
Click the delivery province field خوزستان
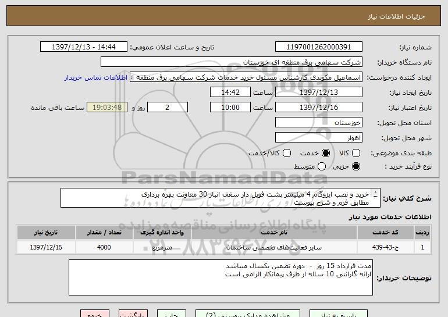(319, 123)
